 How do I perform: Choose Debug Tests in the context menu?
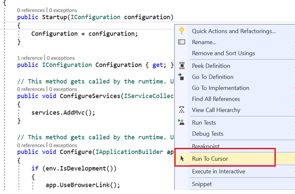coord(207,134)
